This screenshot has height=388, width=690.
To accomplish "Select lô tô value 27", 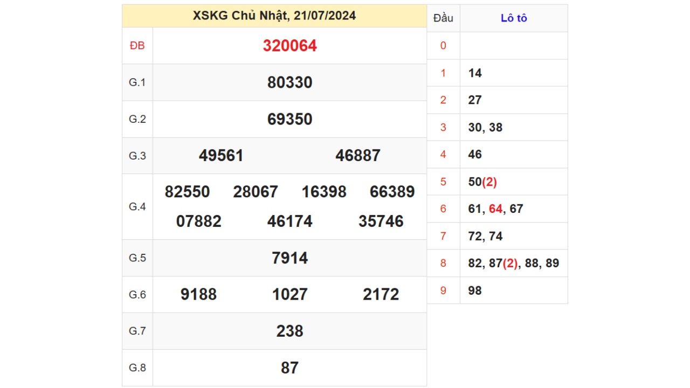I will [x=475, y=100].
